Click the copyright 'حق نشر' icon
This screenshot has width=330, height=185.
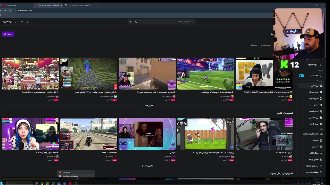tap(321, 140)
